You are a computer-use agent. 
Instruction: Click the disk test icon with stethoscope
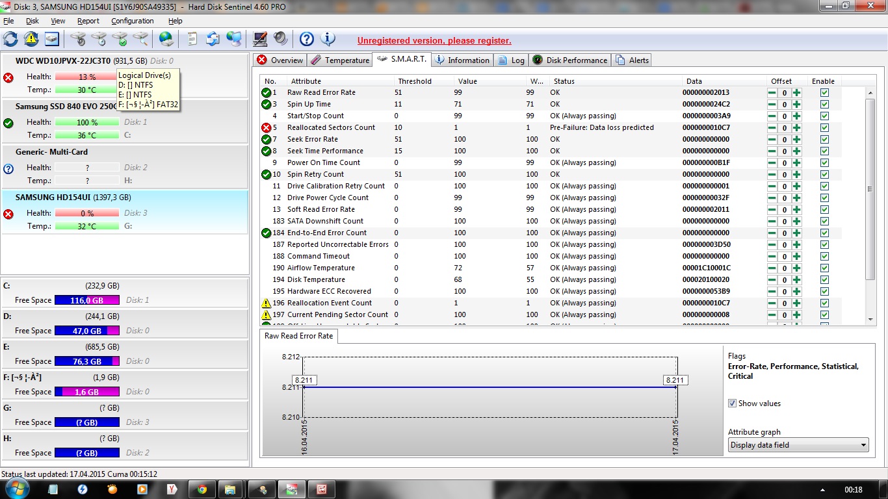coord(78,39)
